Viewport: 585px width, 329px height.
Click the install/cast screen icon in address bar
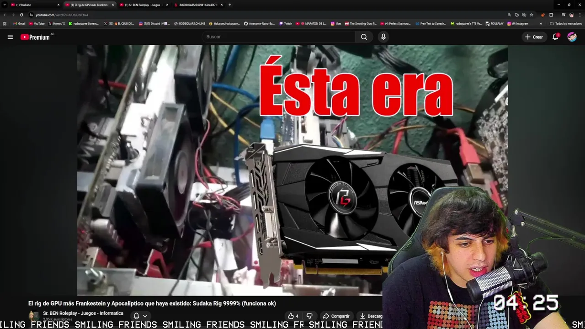coord(517,15)
